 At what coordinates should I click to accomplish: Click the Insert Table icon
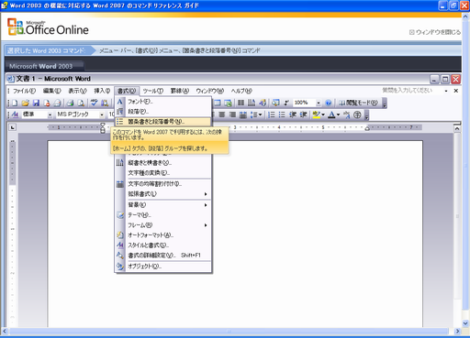click(218, 103)
